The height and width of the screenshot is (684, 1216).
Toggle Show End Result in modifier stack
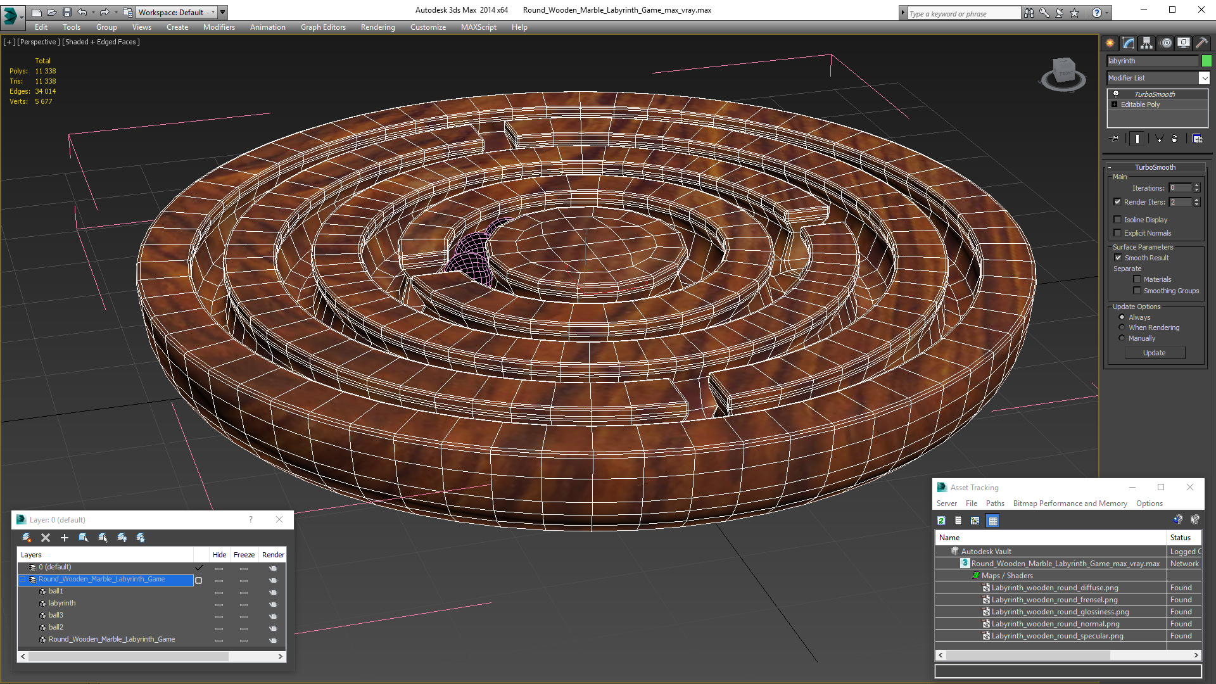1137,139
